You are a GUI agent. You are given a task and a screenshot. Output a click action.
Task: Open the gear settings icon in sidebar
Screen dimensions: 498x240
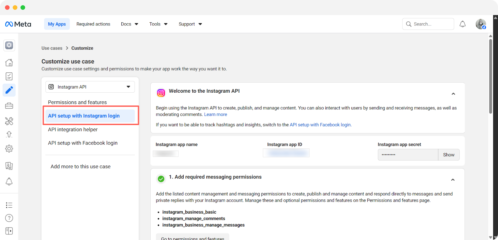[x=9, y=149]
